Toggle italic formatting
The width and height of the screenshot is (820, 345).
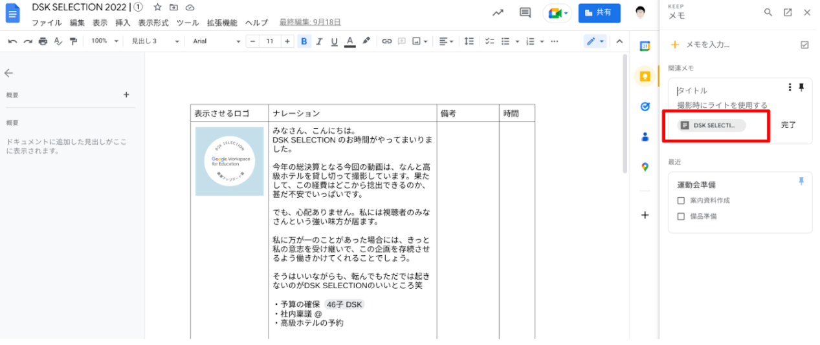319,41
